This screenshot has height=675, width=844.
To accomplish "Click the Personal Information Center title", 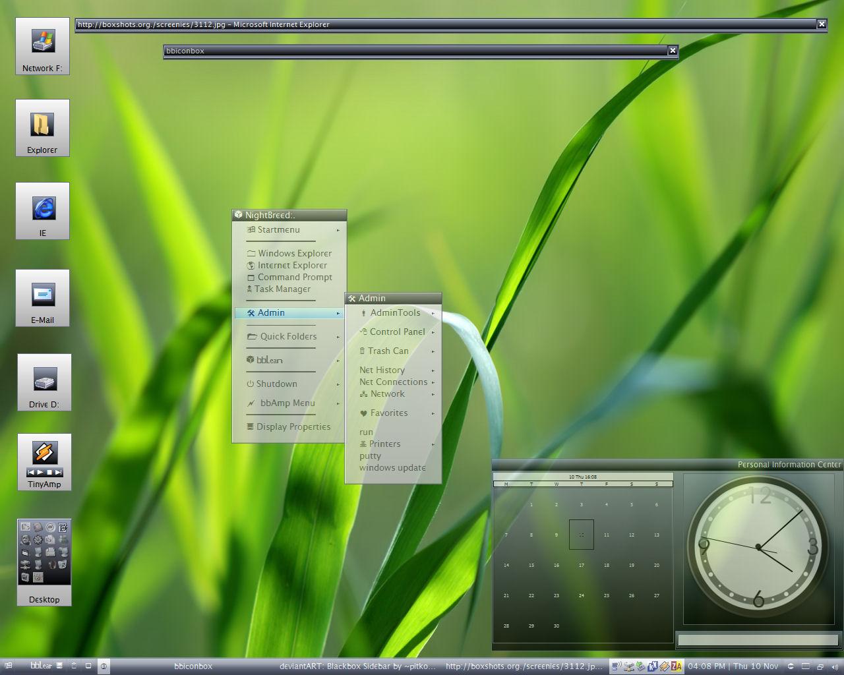I will click(x=789, y=465).
